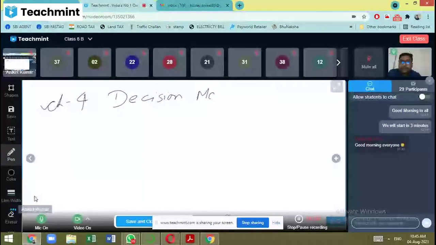Open SBI AGENT bookmark
436x245 pixels.
(18, 27)
